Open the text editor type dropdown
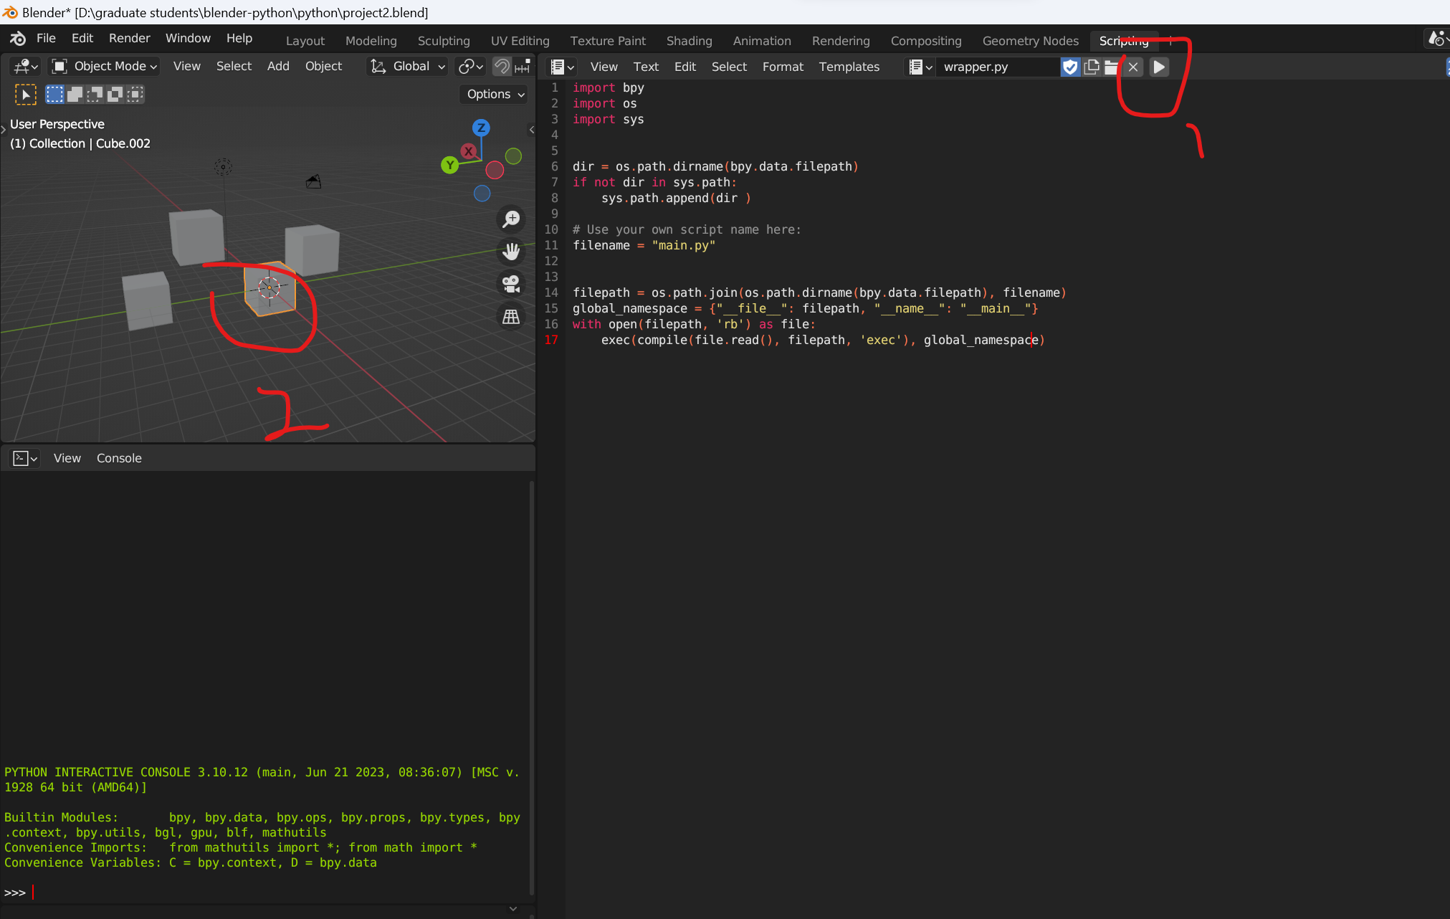The height and width of the screenshot is (919, 1450). pos(563,67)
